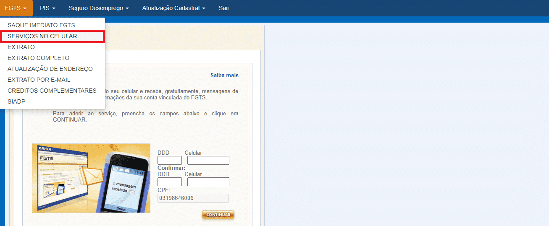The image size is (549, 226).
Task: Select CREDITOS COMPLEMENTARES menu item
Action: point(53,91)
